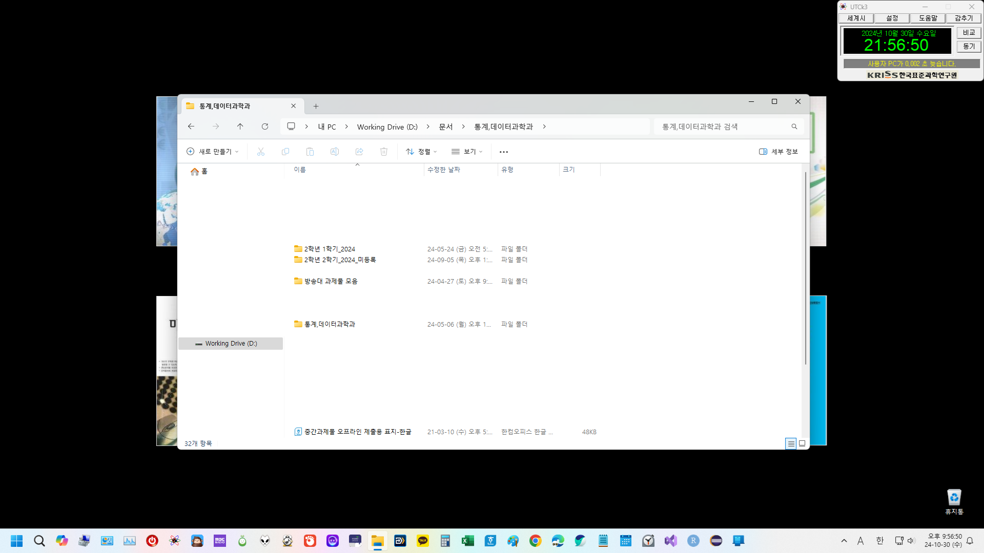This screenshot has width=984, height=553.
Task: Click the Rename icon in toolbar
Action: click(335, 152)
